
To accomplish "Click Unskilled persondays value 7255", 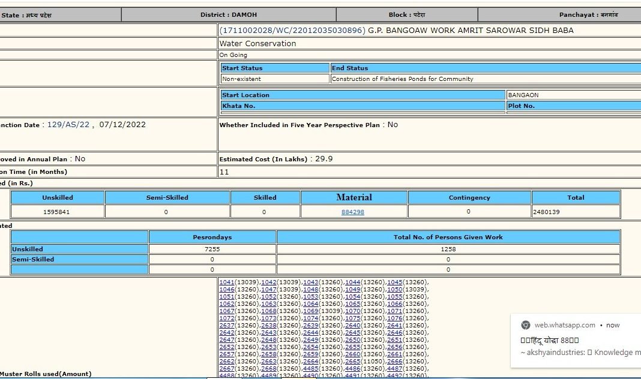I will [212, 249].
